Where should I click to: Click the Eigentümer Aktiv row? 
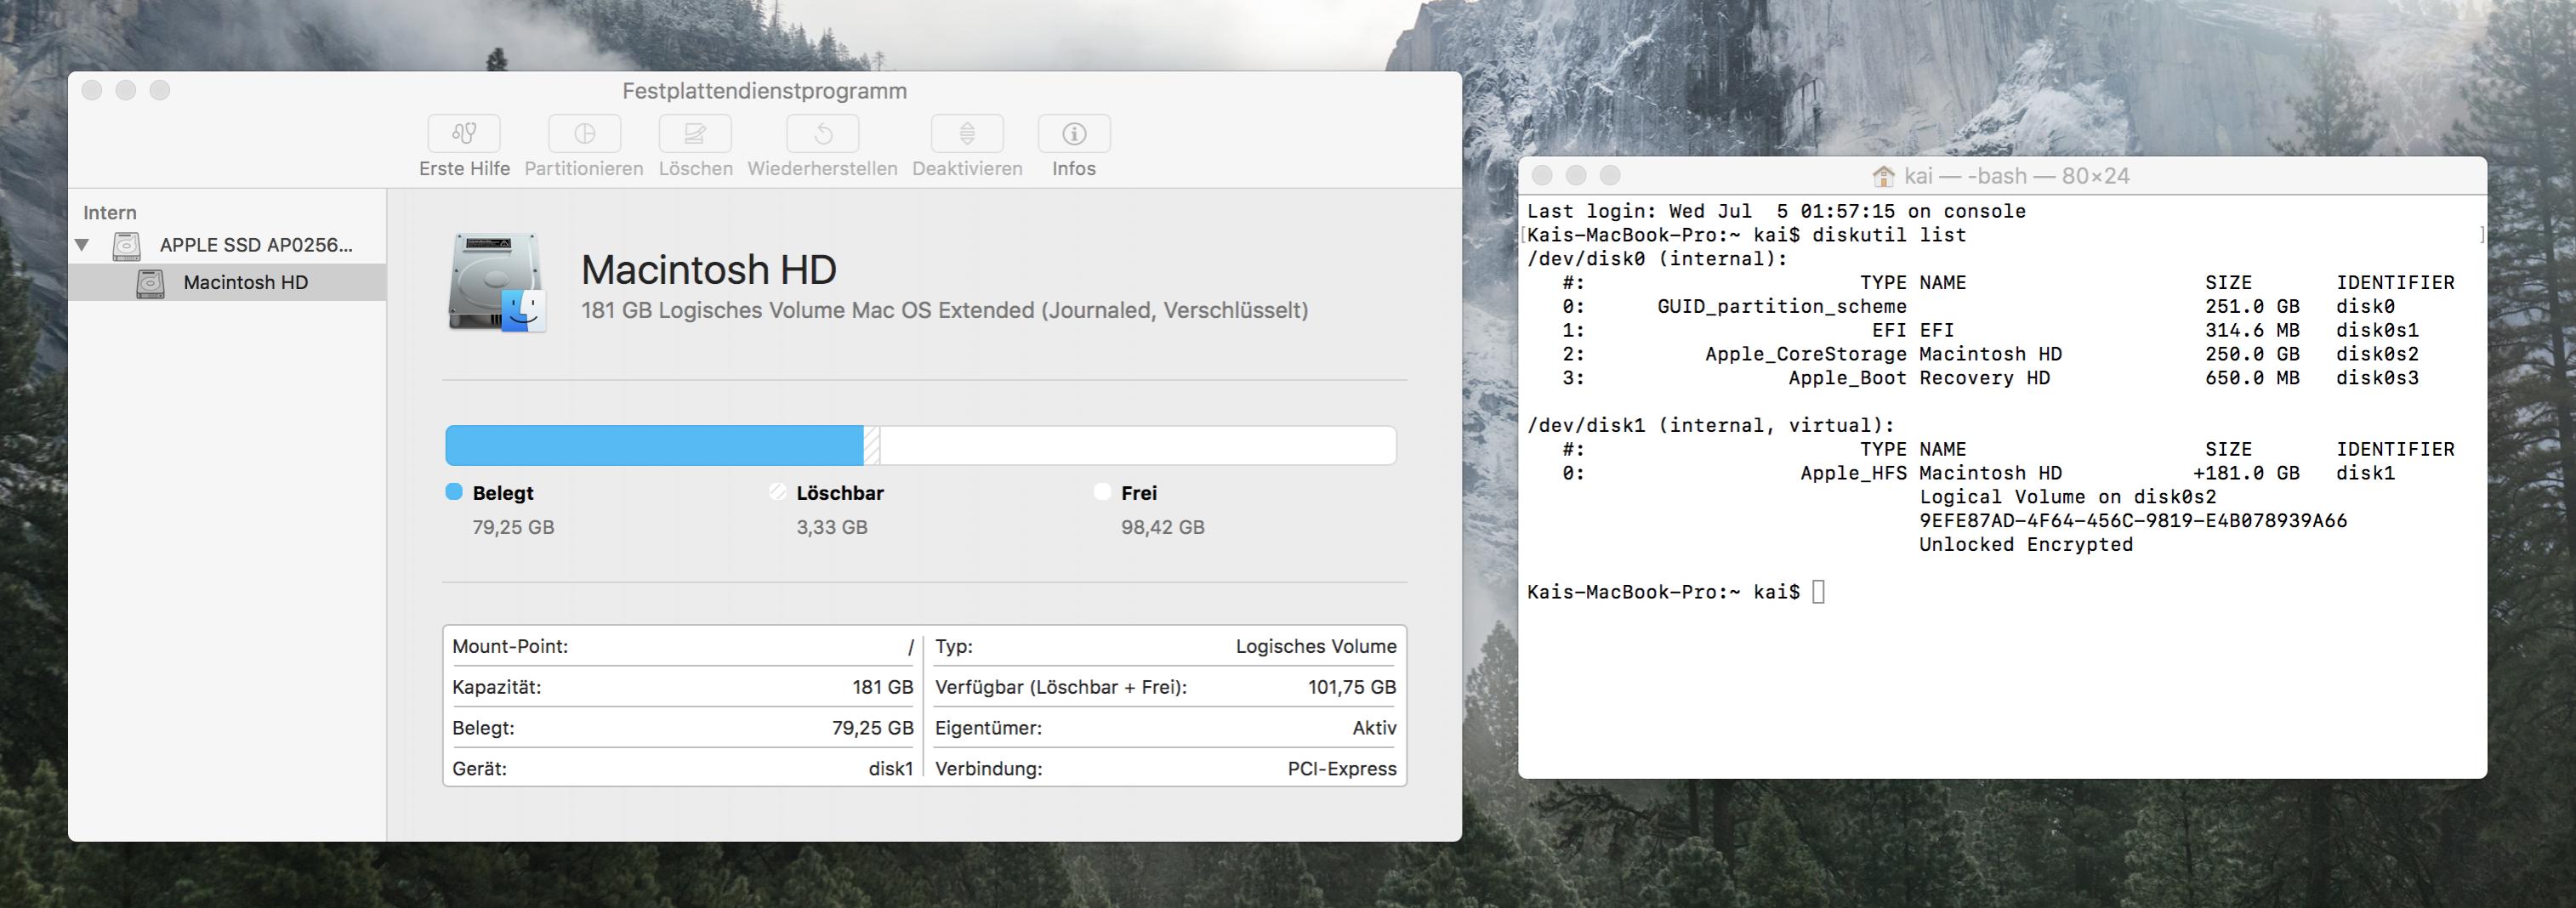coord(1166,728)
